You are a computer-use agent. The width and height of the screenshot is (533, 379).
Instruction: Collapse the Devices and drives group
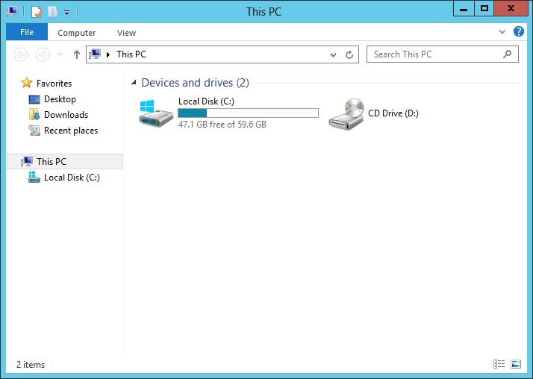(134, 83)
